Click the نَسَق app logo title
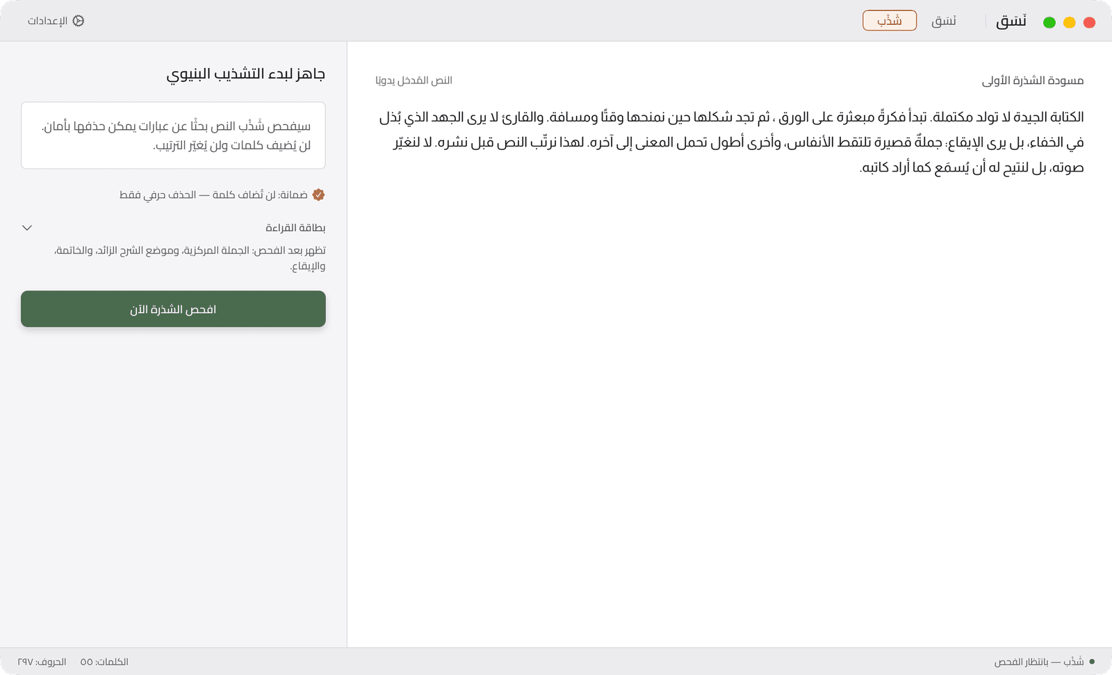This screenshot has height=675, width=1112. pyautogui.click(x=1011, y=21)
